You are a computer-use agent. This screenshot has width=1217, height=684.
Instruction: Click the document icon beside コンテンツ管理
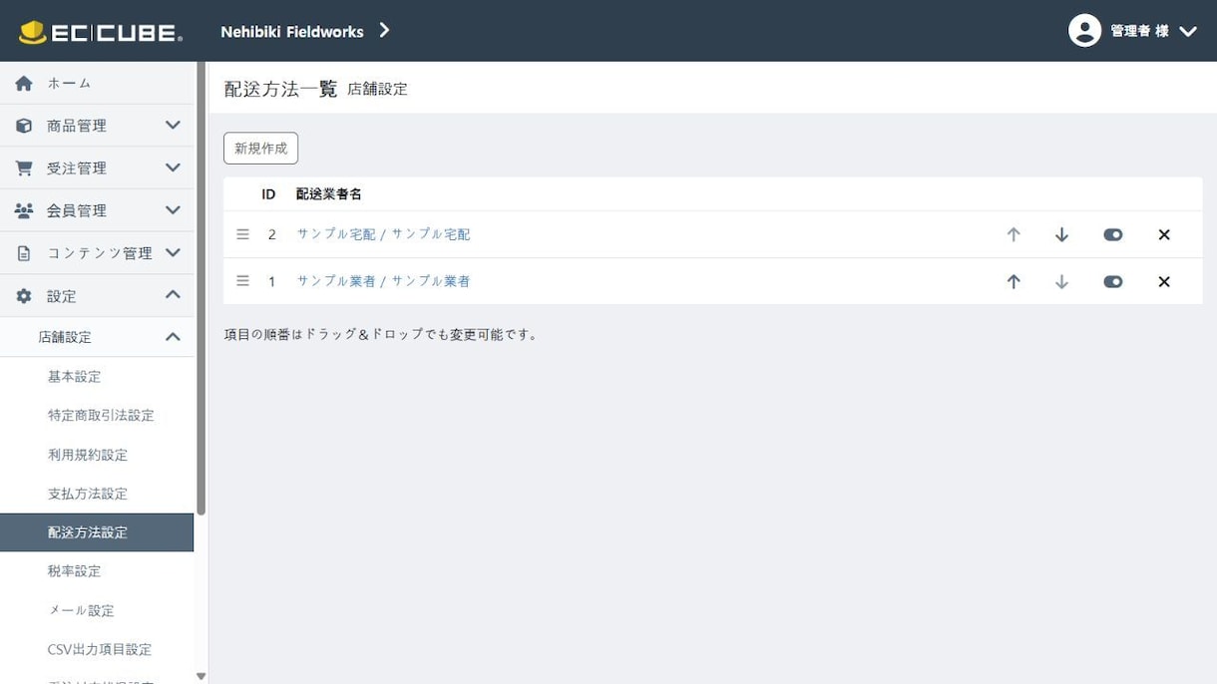point(24,253)
